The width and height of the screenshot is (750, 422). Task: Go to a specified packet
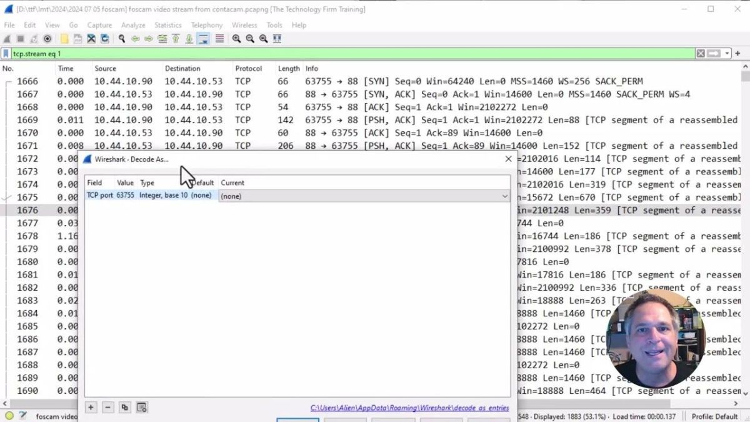pos(162,39)
